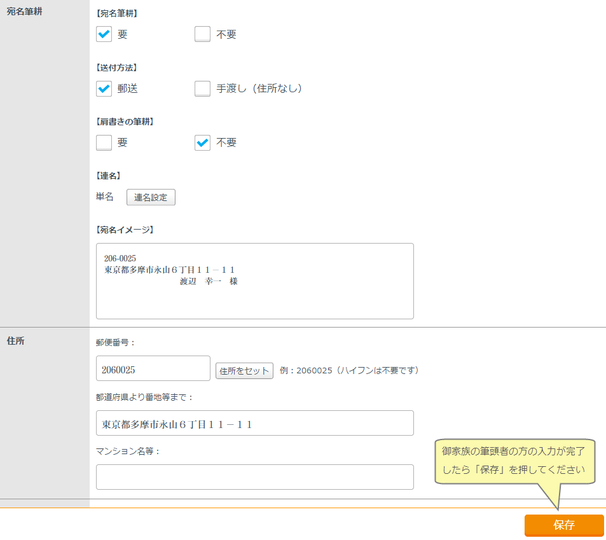Click the yellow 保存 instruction tooltip
This screenshot has width=606, height=540.
pyautogui.click(x=514, y=462)
